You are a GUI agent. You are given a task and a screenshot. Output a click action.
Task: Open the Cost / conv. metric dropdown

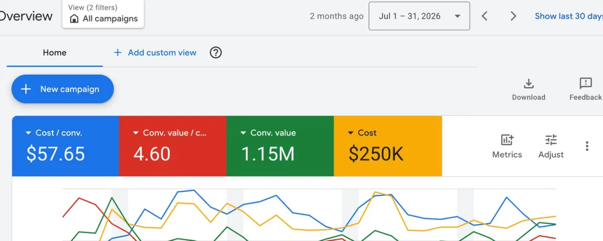click(54, 133)
